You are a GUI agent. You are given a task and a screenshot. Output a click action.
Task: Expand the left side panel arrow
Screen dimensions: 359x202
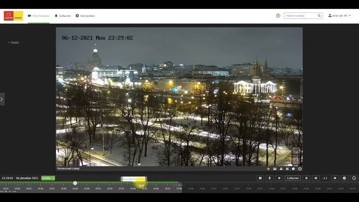coord(2,99)
